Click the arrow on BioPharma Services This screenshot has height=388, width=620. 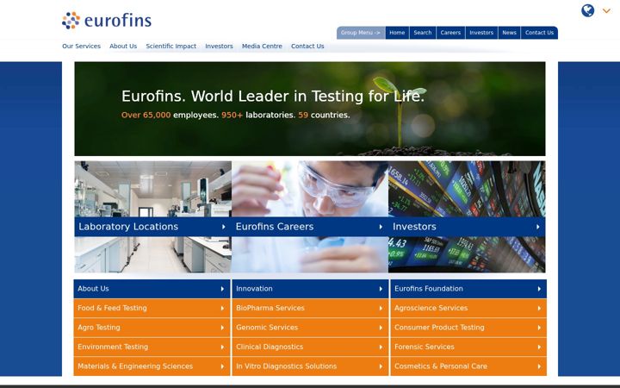381,309
